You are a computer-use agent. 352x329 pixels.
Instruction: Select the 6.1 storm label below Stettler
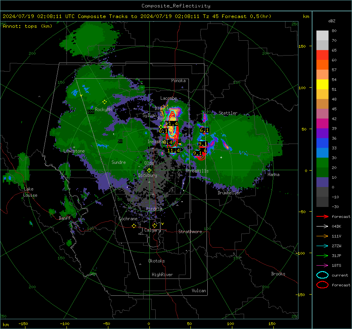pos(204,130)
